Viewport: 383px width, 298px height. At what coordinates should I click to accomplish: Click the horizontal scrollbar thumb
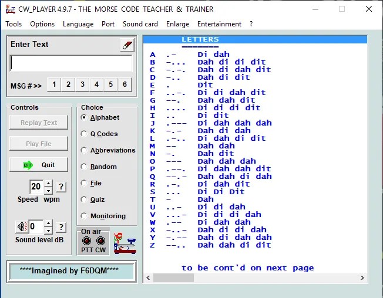[173, 277]
